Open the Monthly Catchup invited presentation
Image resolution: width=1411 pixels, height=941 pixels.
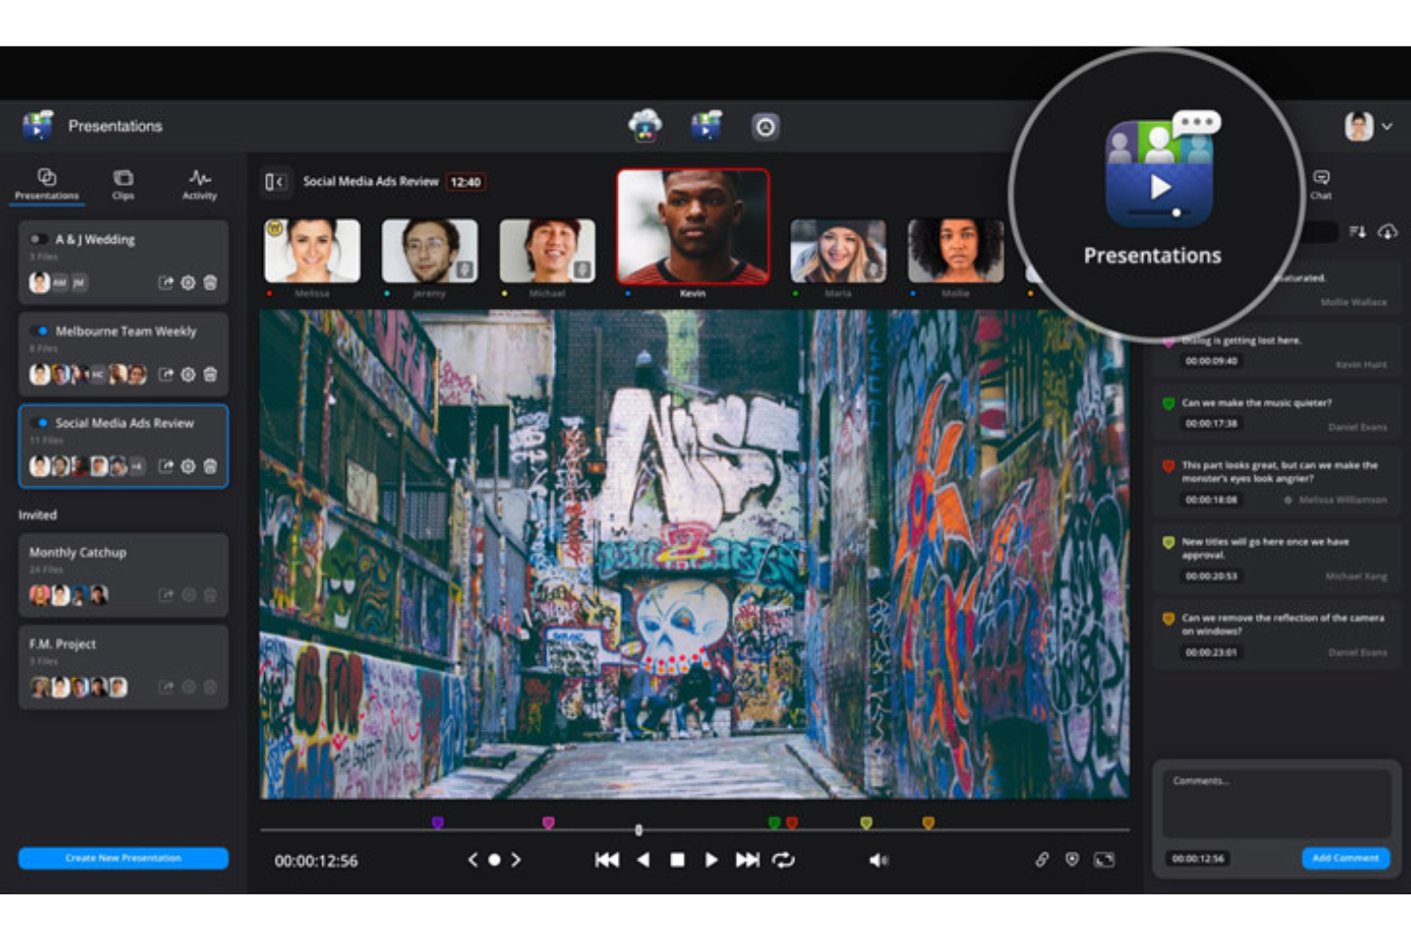[123, 574]
